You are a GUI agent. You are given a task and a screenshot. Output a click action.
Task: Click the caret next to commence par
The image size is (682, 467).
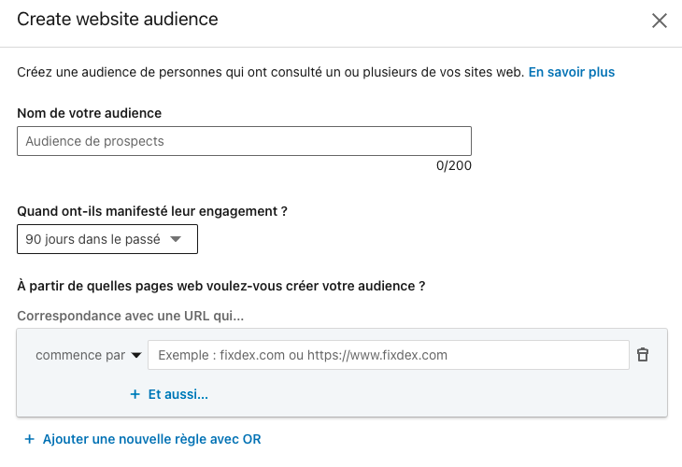136,355
